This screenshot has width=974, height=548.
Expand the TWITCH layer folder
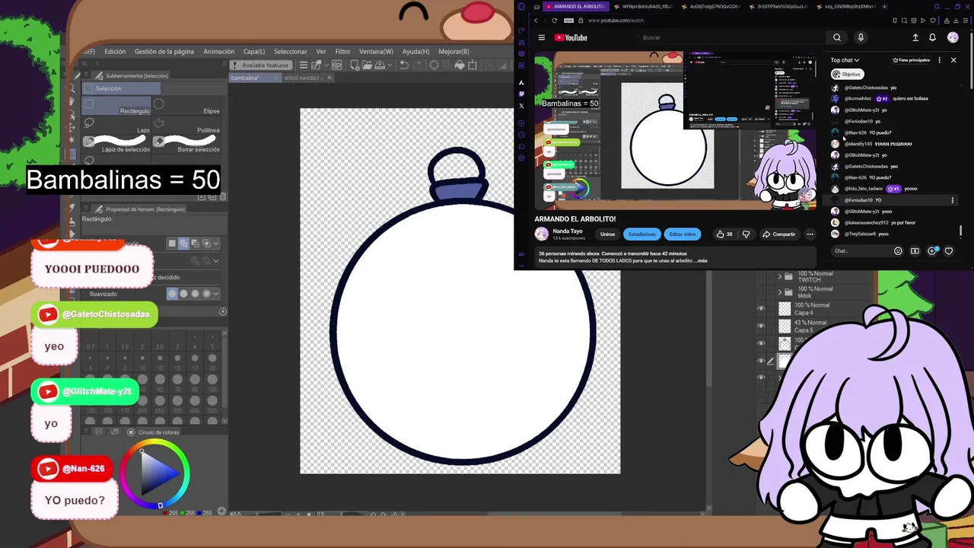pos(779,276)
